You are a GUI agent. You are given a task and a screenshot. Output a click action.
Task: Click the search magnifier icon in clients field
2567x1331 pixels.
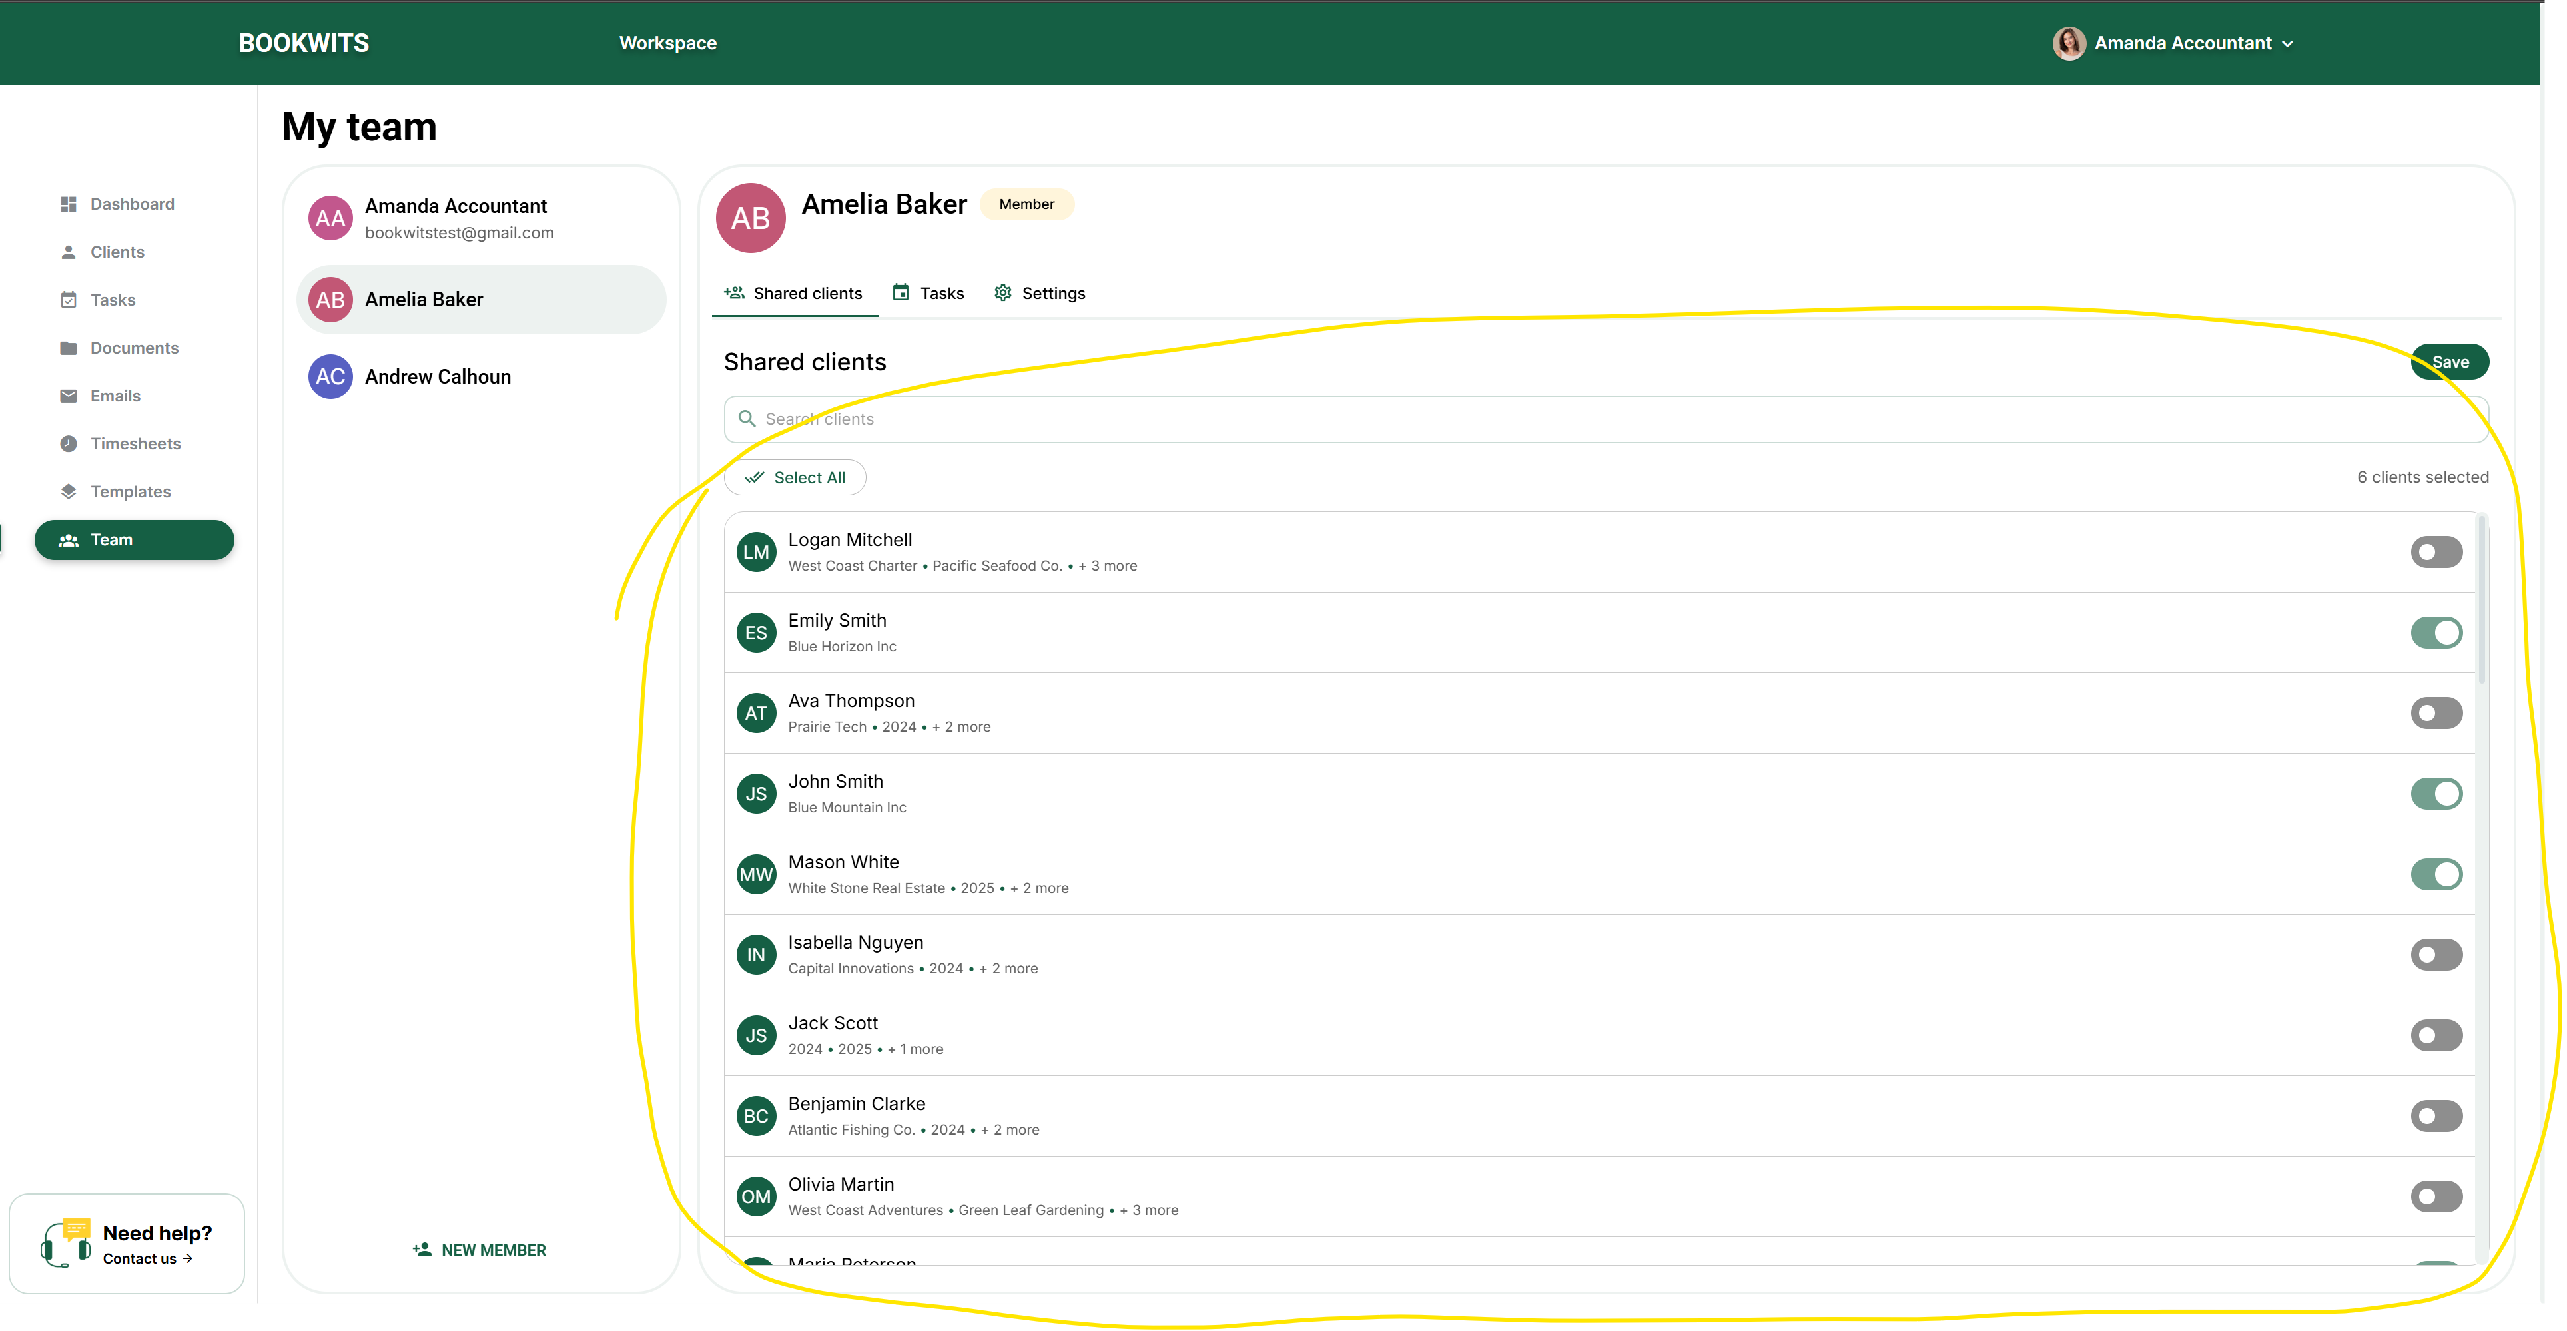[747, 418]
